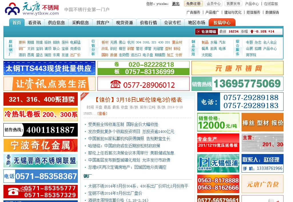The height and width of the screenshot is (202, 293).
Task: Open 宝钢不锈2014年3月份出厂盘价 article
Action: [x=115, y=193]
